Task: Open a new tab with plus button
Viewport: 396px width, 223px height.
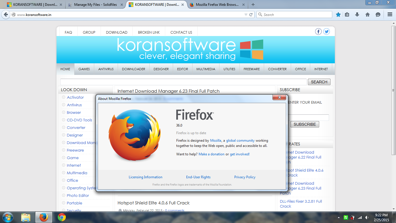Action: click(x=253, y=5)
